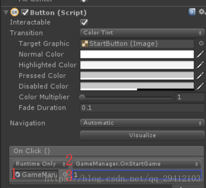
Task: Select the StartButton (Image) Target Graphic field
Action: click(x=137, y=44)
